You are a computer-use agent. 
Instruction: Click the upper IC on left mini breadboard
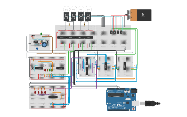click(x=87, y=61)
